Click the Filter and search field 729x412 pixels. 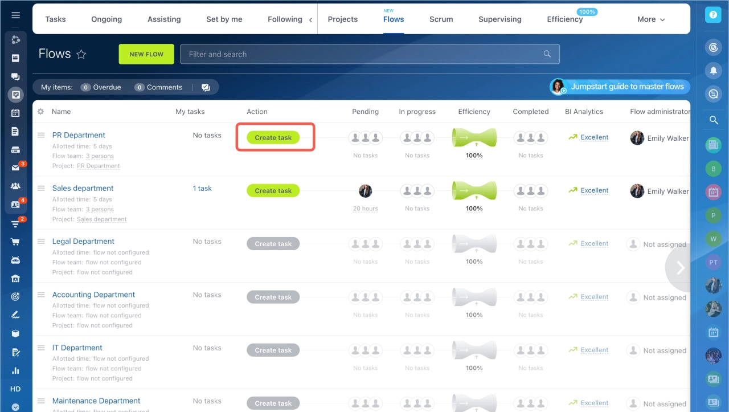click(x=364, y=54)
